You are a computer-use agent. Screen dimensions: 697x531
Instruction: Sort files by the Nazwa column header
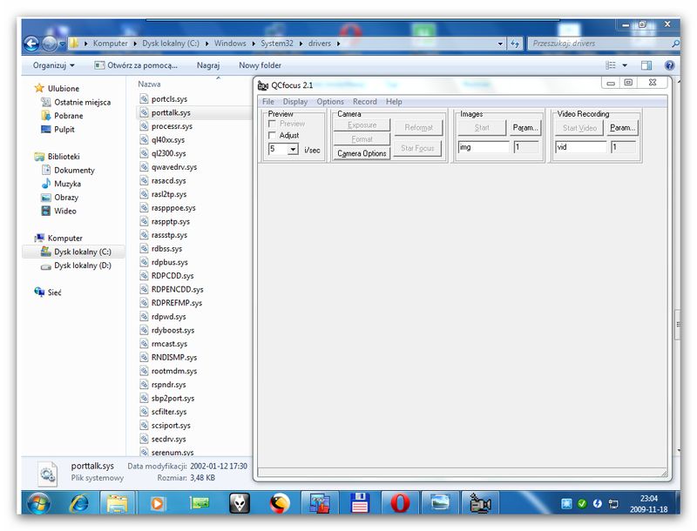coord(149,84)
